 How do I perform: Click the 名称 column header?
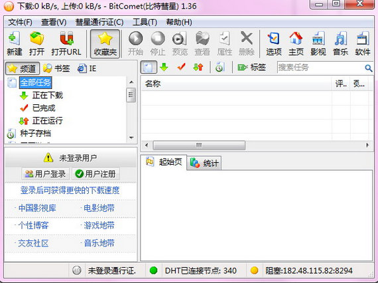click(236, 84)
